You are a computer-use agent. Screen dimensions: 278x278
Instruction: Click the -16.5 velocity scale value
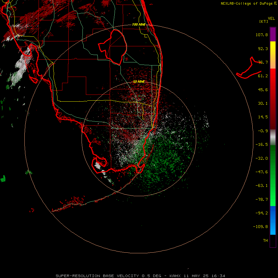262,145
